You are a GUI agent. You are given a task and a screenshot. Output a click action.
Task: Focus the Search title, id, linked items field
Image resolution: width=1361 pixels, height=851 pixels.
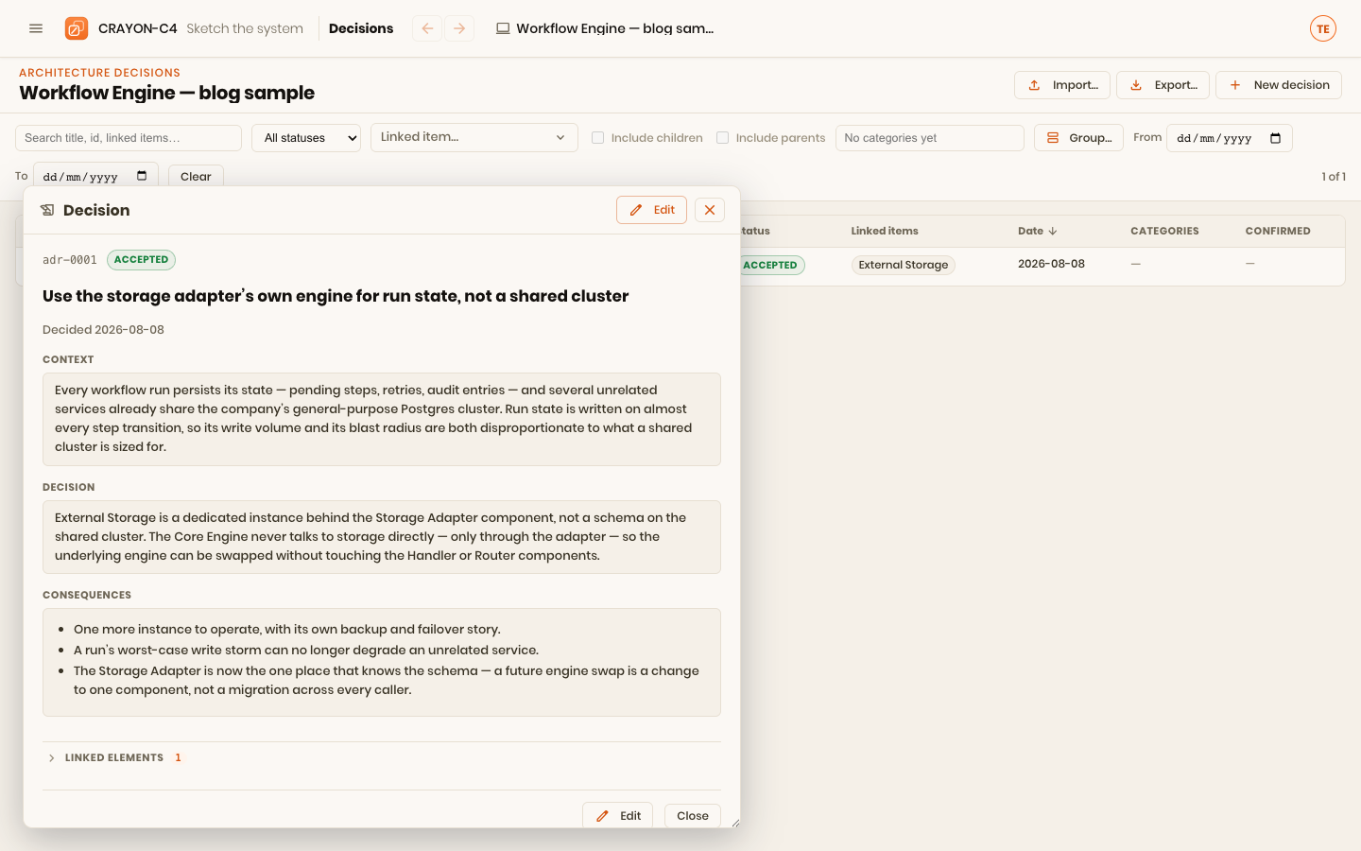(129, 138)
